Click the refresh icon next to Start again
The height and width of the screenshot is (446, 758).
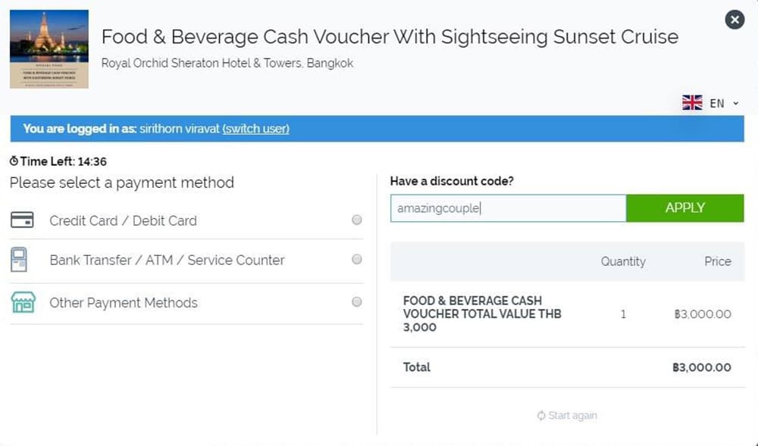point(541,416)
